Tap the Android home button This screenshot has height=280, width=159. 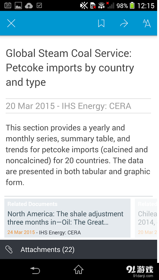point(79,270)
